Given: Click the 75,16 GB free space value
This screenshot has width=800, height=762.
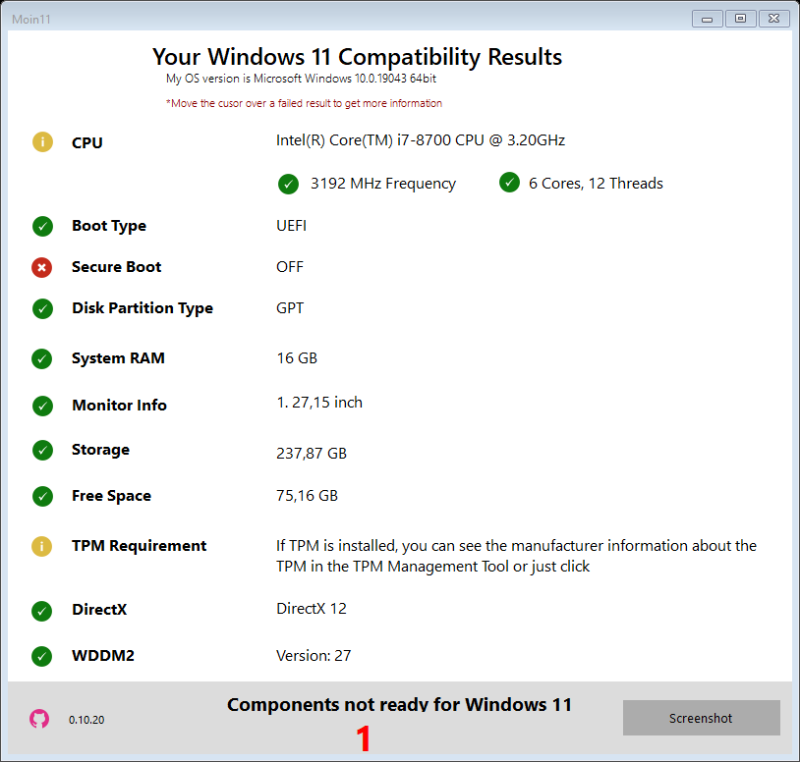Looking at the screenshot, I should click(308, 496).
